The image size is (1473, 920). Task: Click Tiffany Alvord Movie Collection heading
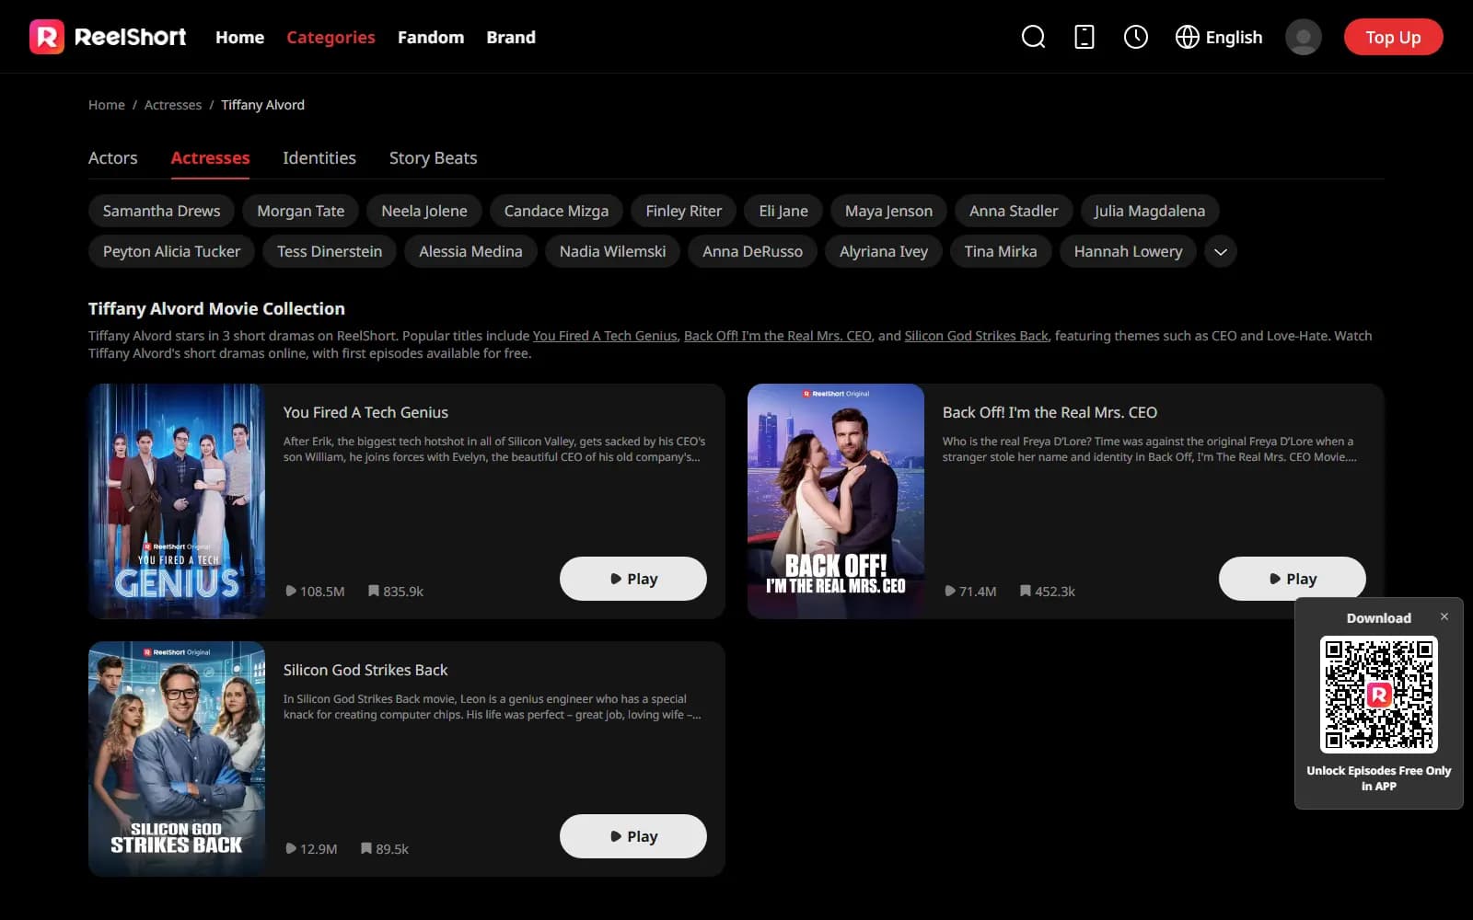point(216,309)
